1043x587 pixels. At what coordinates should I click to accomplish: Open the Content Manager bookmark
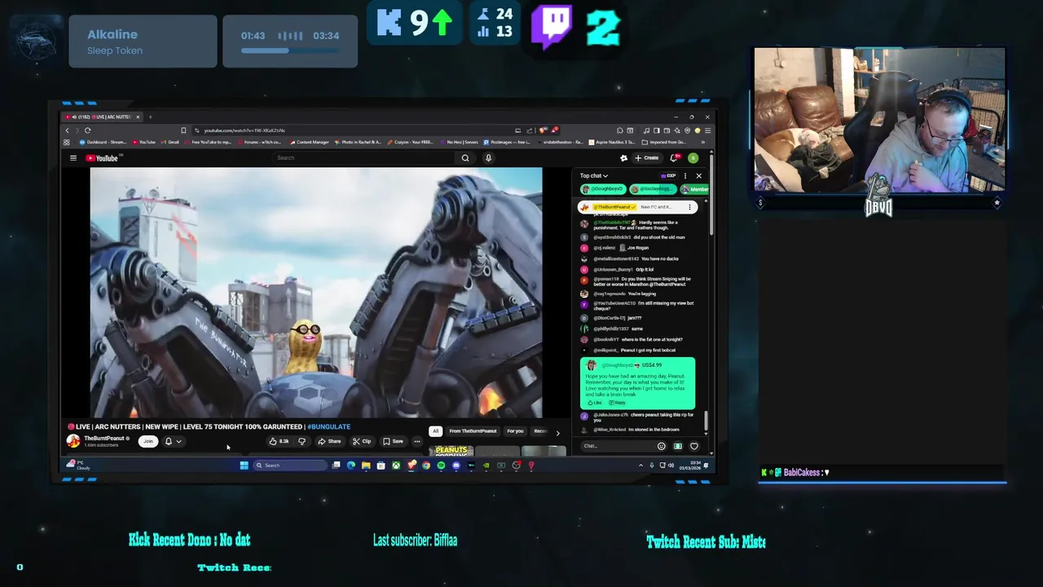(x=310, y=142)
